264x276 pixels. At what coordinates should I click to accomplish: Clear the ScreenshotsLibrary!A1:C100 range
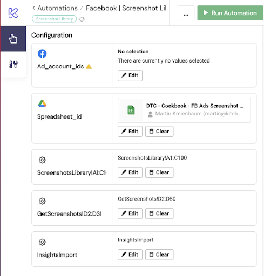tap(159, 172)
